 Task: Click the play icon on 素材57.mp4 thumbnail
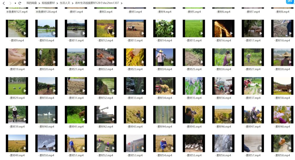point(260,148)
